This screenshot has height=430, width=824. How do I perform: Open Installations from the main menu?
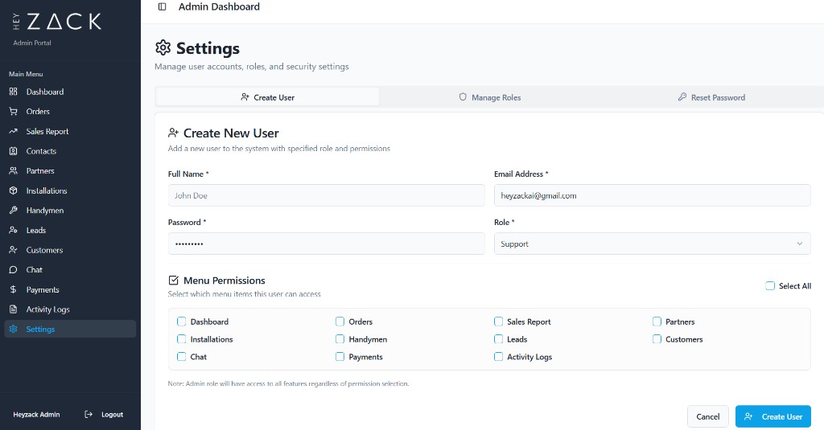pos(70,190)
